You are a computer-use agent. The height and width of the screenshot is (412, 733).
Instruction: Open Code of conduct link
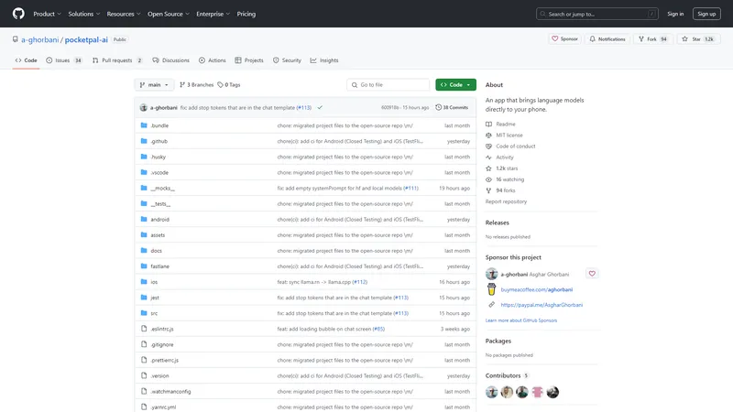click(515, 146)
